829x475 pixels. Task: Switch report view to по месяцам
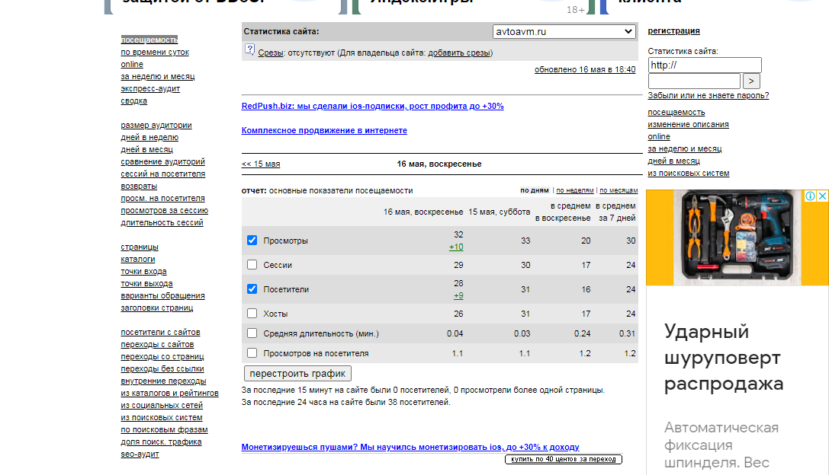click(x=619, y=190)
